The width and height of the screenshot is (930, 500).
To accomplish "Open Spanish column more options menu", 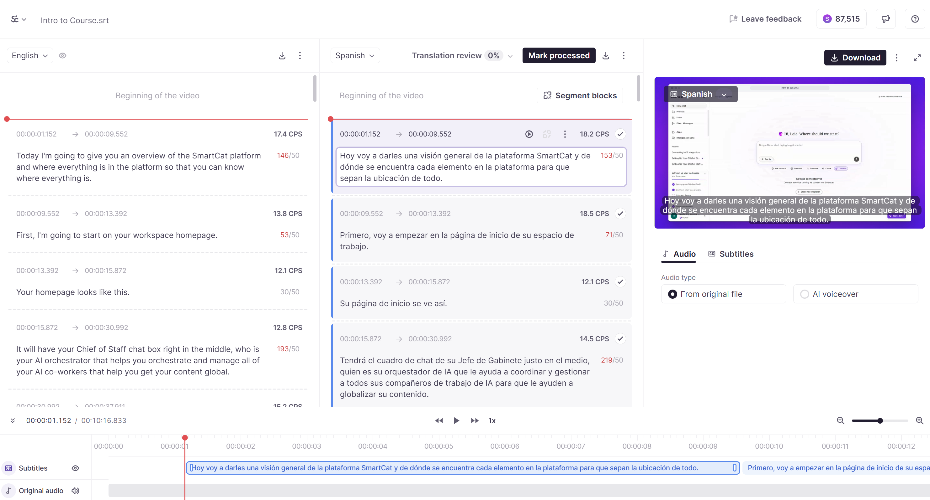I will (x=624, y=55).
